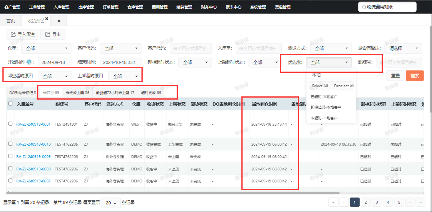Image resolution: width=432 pixels, height=212 pixels.
Task: Click the previous page arrow in pagination
Action: click(x=344, y=202)
